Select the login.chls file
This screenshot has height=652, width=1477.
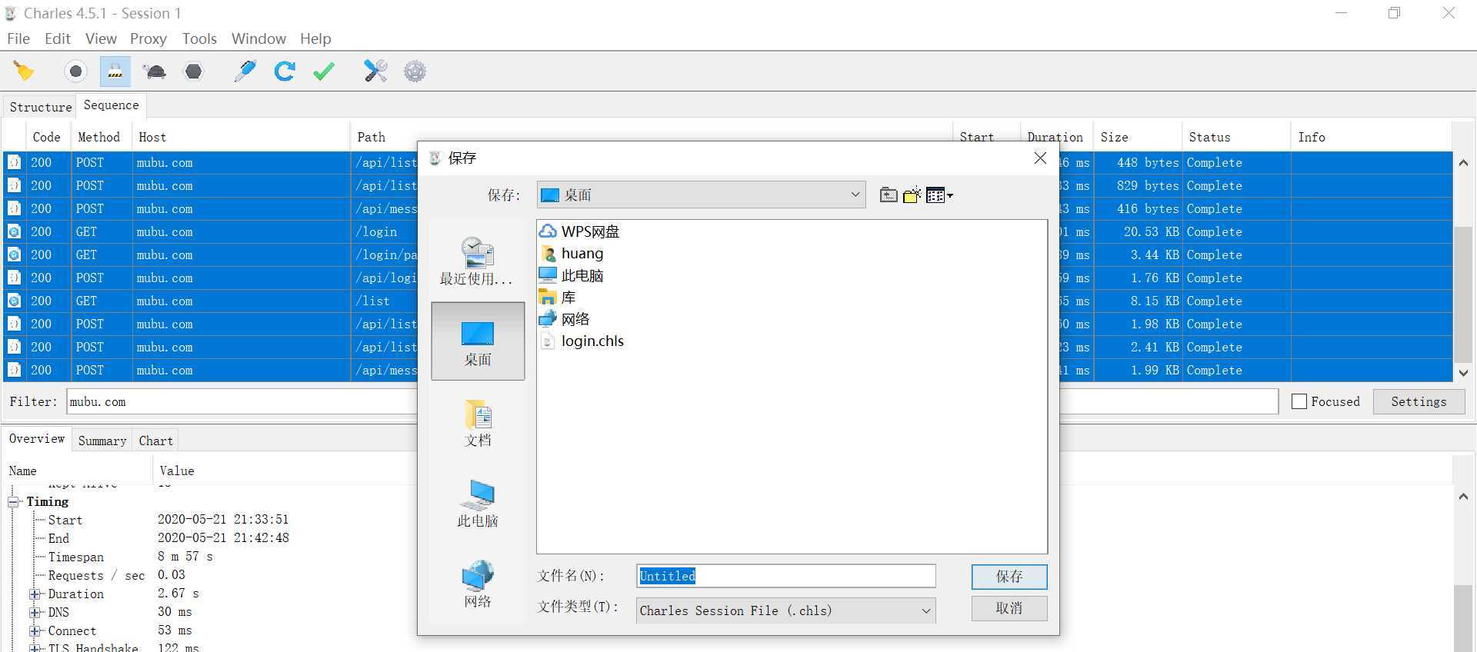coord(582,341)
